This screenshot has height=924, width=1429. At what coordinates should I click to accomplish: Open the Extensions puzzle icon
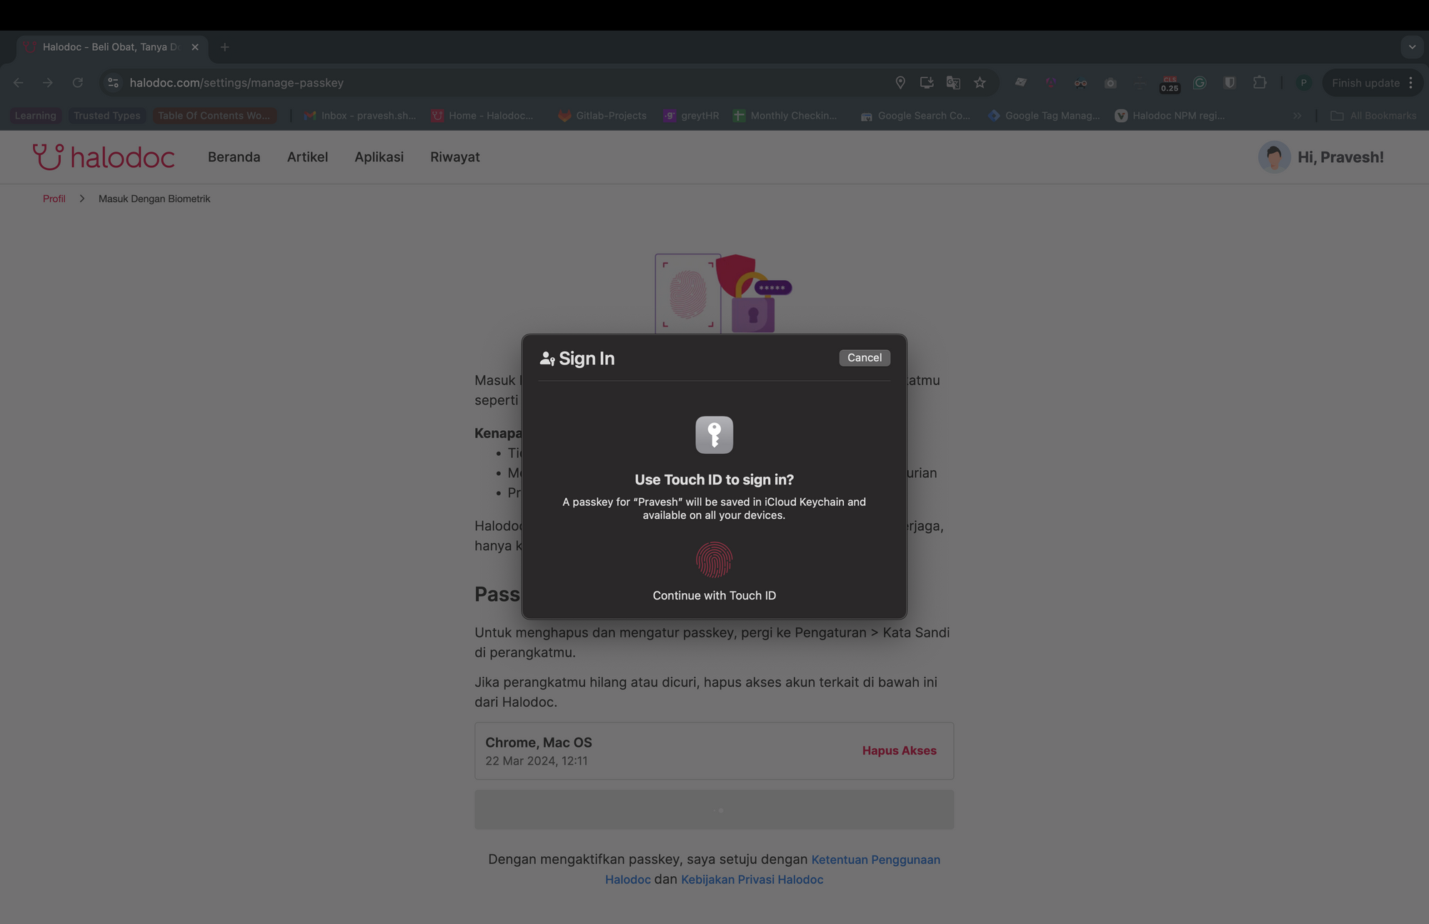click(x=1260, y=83)
